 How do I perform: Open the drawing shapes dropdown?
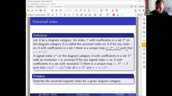[101, 15]
